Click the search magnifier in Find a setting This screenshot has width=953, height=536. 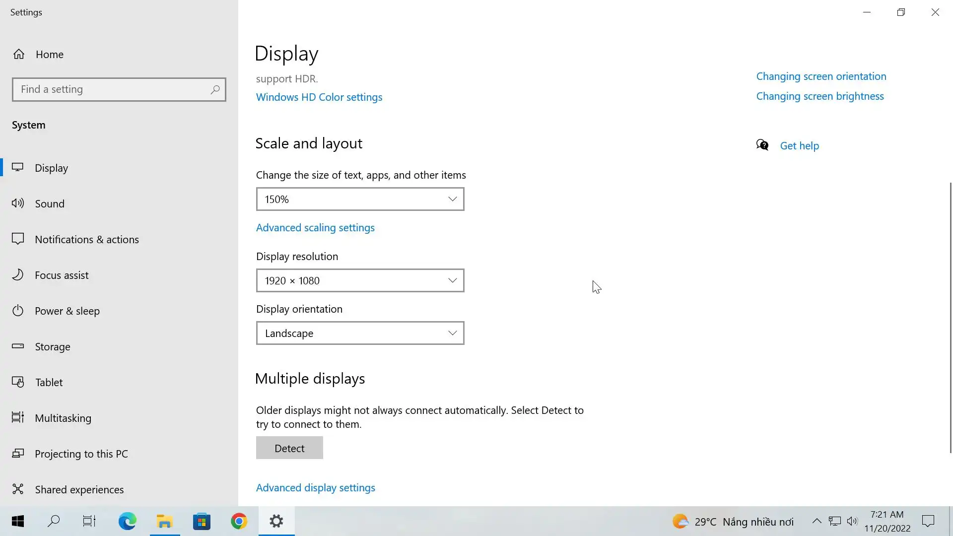point(215,90)
